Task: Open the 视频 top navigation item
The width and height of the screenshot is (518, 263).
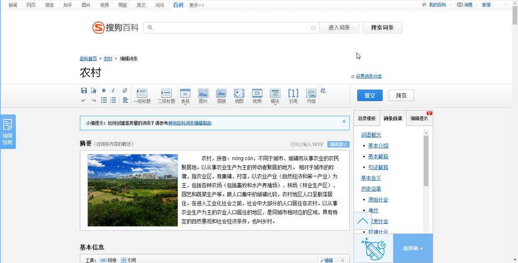Action: [105, 5]
